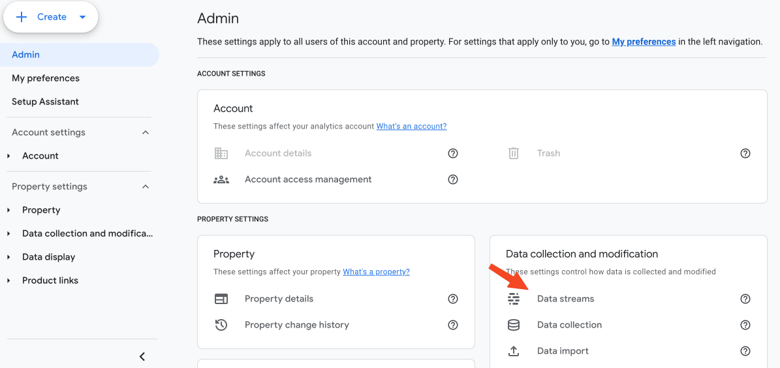Screen dimensions: 780x368
Task: Follow the My preferences link in description
Action: (644, 42)
